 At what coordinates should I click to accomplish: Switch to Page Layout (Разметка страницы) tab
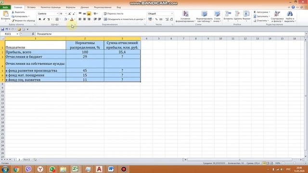(51, 7)
